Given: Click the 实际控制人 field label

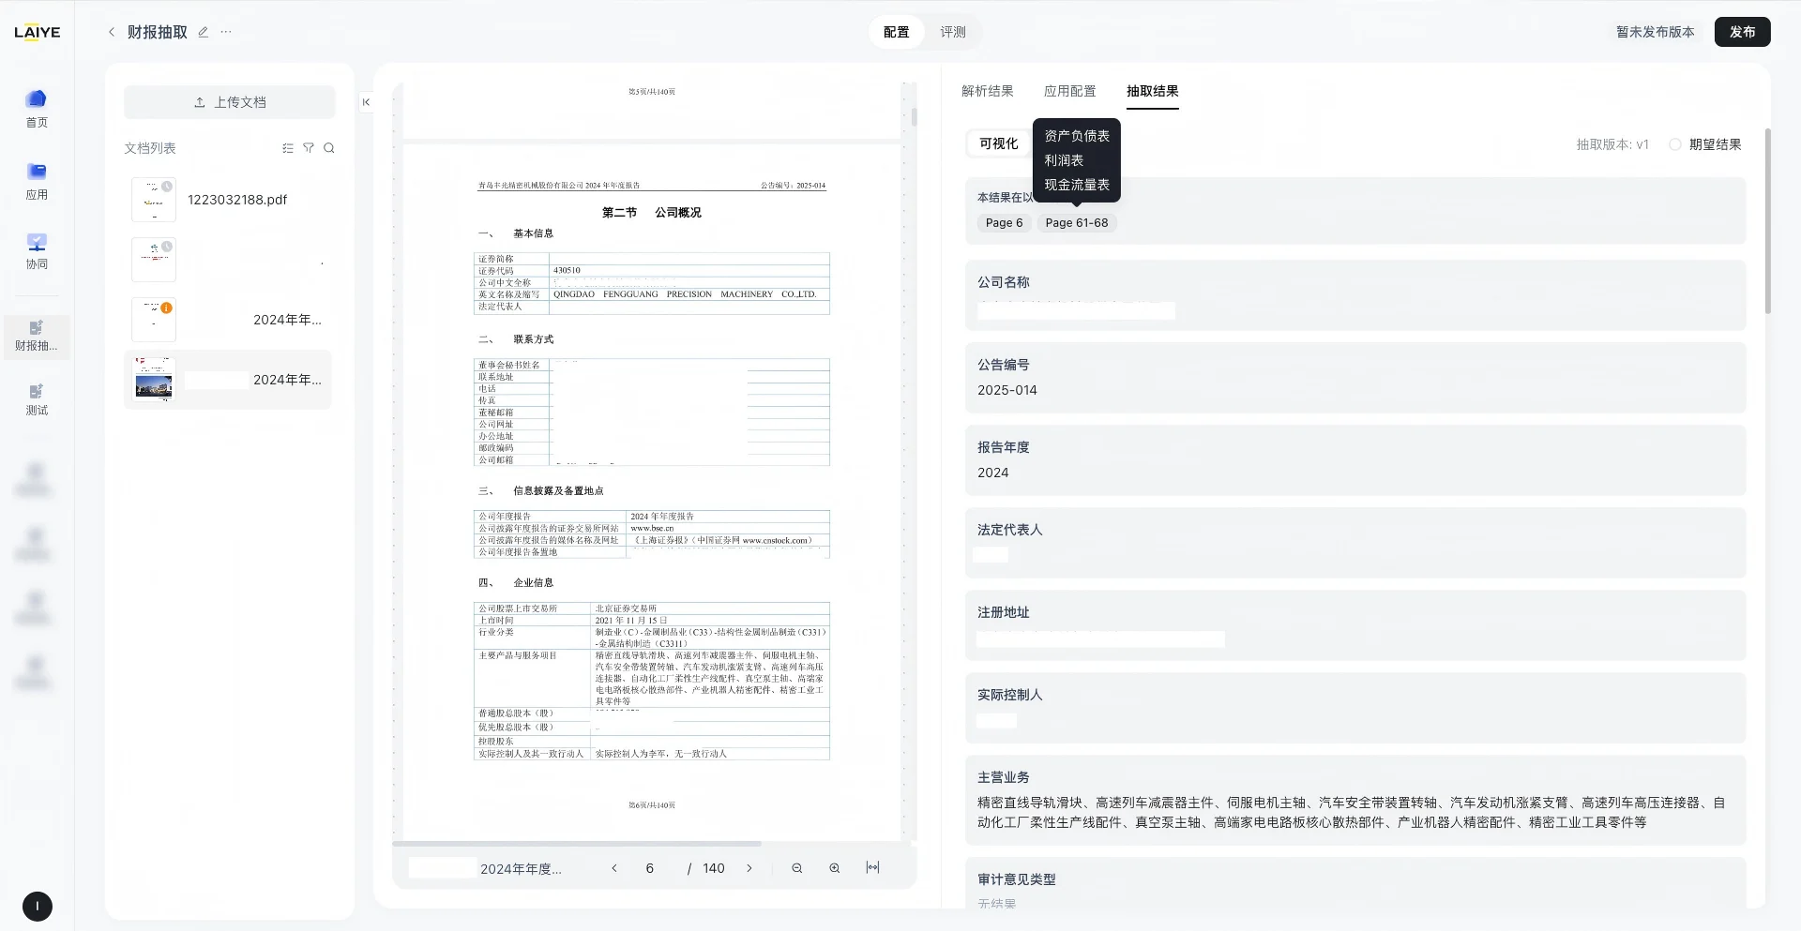Looking at the screenshot, I should pyautogui.click(x=1010, y=695).
